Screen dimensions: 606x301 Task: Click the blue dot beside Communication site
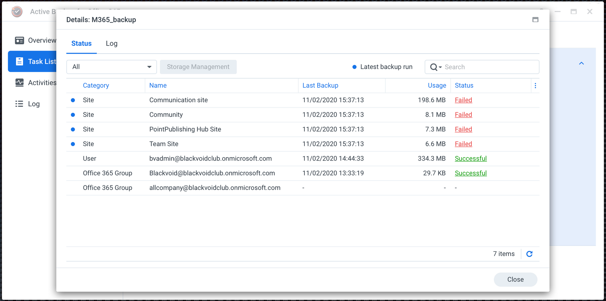click(73, 100)
